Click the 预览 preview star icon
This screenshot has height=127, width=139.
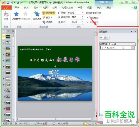6,14
